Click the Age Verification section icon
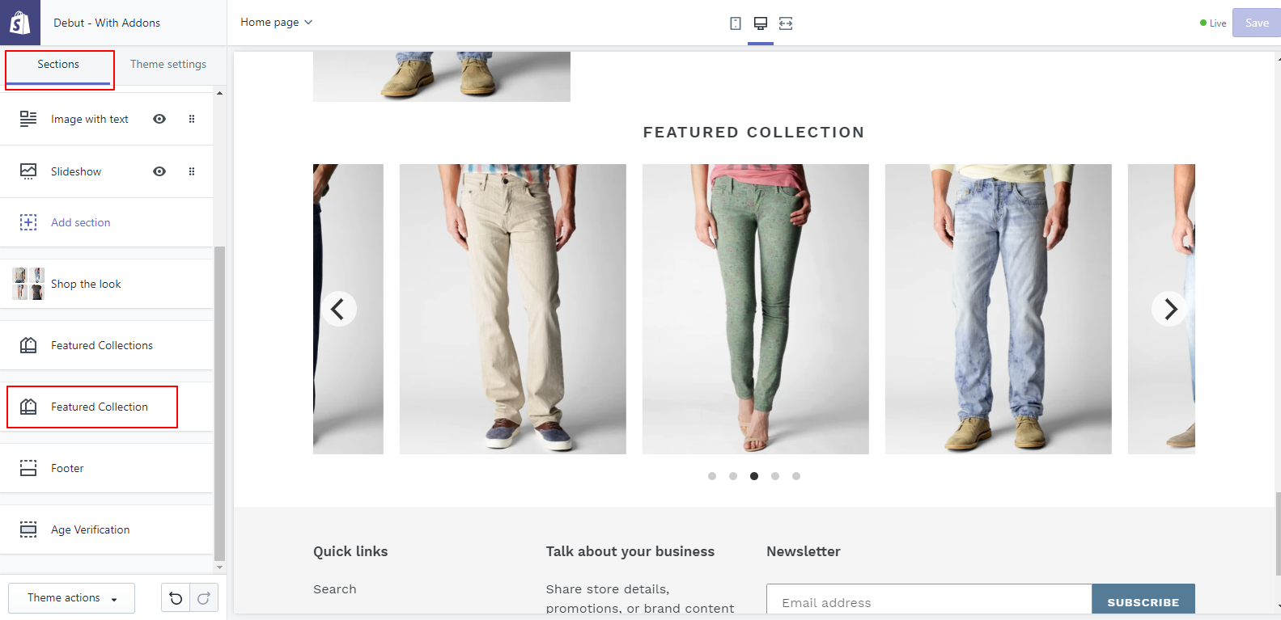The width and height of the screenshot is (1281, 620). click(28, 529)
